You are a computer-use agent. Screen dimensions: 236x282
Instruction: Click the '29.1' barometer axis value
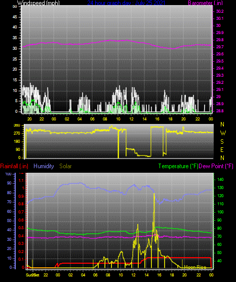[x=220, y=89]
